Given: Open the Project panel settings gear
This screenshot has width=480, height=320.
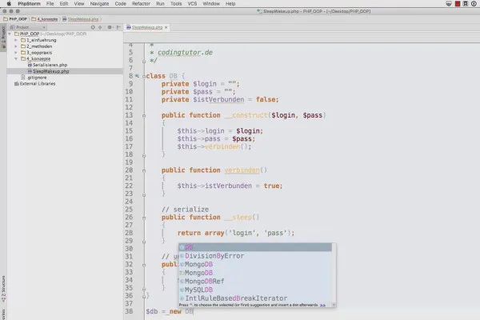Looking at the screenshot, I should (x=110, y=27).
